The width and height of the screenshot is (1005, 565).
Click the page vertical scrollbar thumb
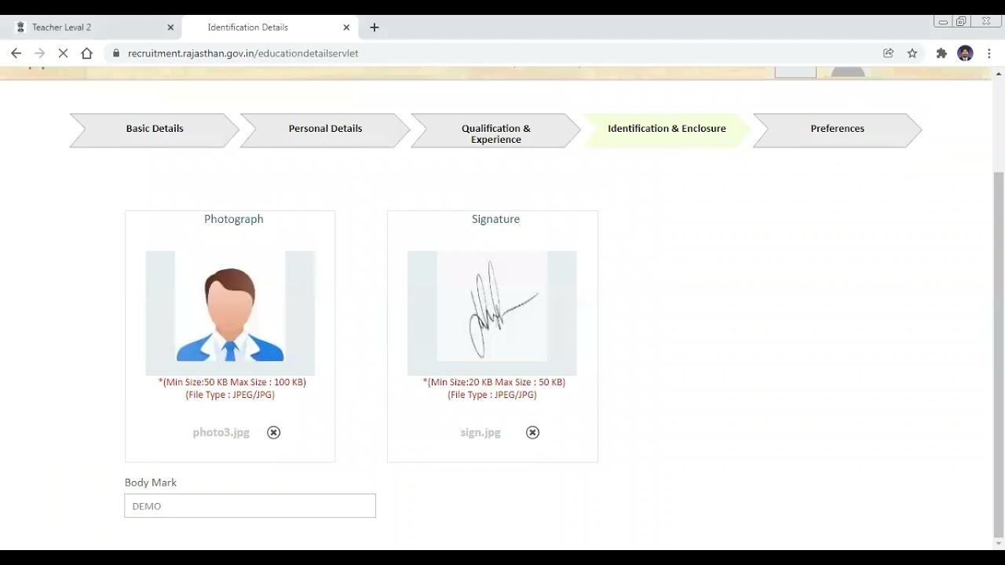[999, 353]
